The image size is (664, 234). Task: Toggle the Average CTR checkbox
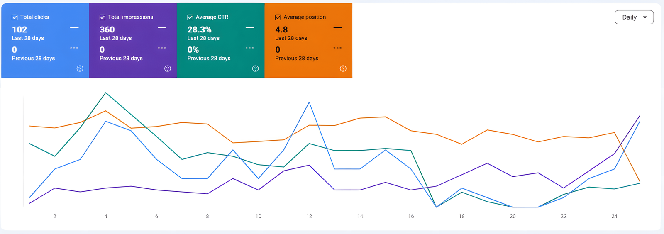pyautogui.click(x=190, y=17)
